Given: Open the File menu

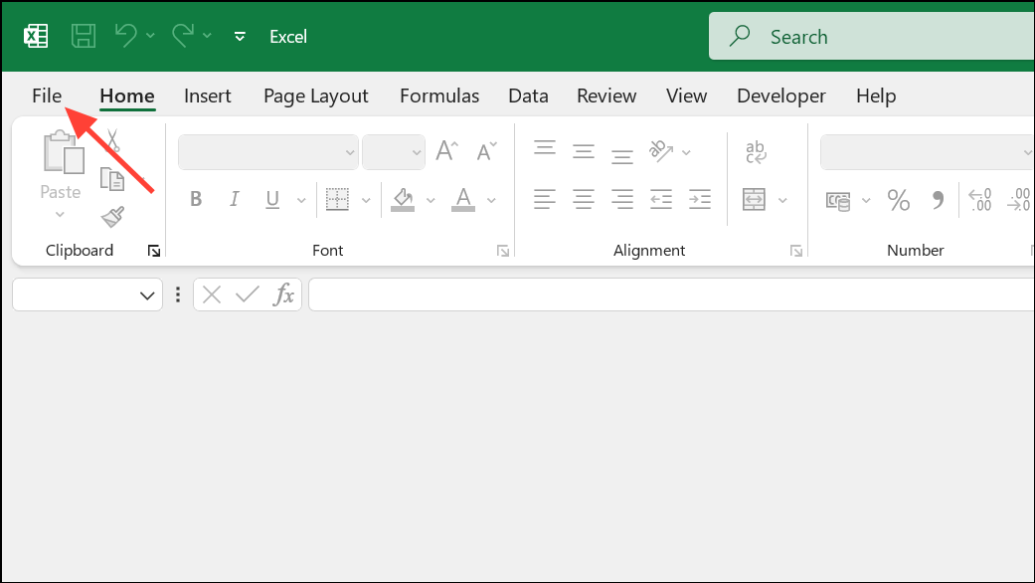Looking at the screenshot, I should (x=46, y=96).
